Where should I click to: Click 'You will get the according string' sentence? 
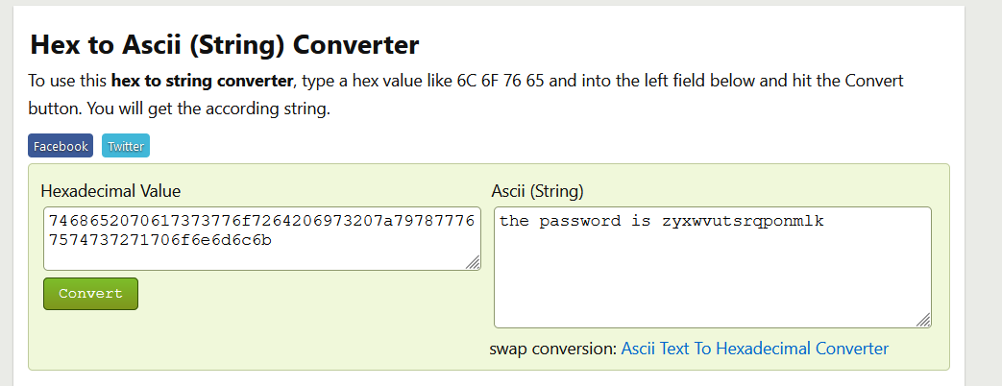click(180, 109)
